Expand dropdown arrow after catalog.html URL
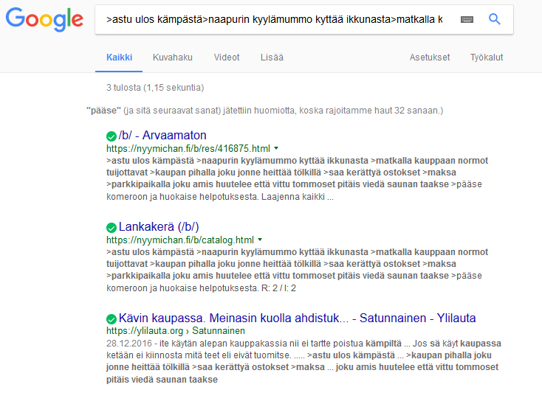Image resolution: width=542 pixels, height=404 pixels. (x=260, y=240)
